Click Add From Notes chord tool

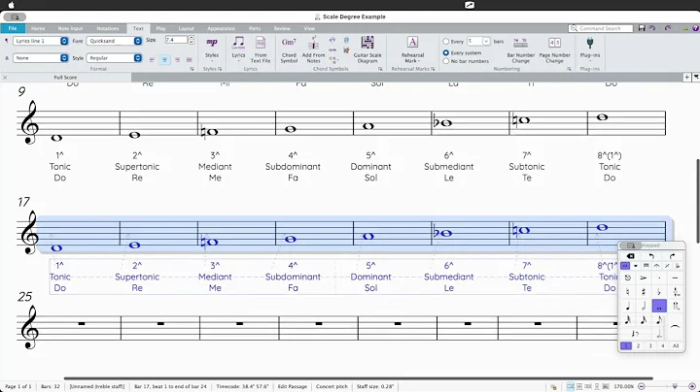[x=313, y=49]
